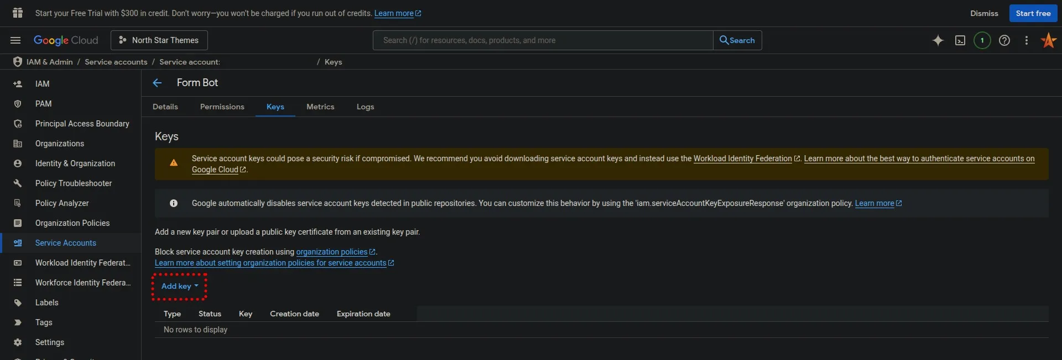This screenshot has height=360, width=1062.
Task: Open PAM in the sidebar
Action: pos(44,104)
